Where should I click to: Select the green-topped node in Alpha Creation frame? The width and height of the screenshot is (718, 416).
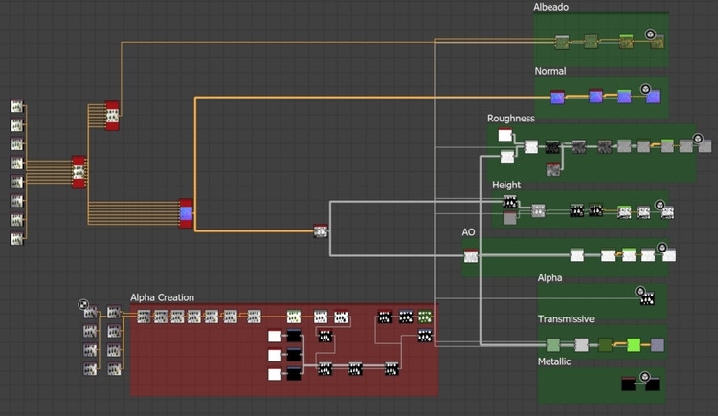[x=294, y=317]
